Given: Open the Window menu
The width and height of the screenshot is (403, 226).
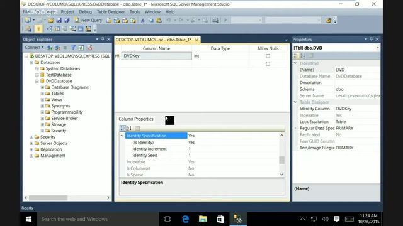Looking at the screenshot, I should click(x=152, y=12).
